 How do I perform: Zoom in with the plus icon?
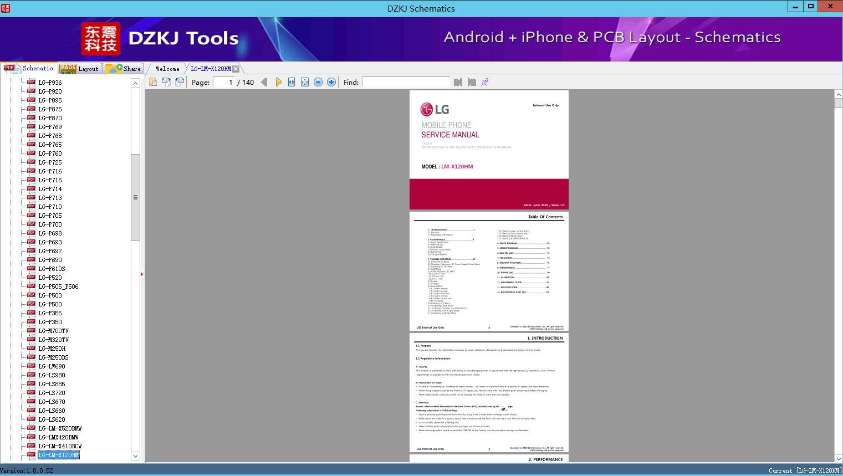pos(331,82)
